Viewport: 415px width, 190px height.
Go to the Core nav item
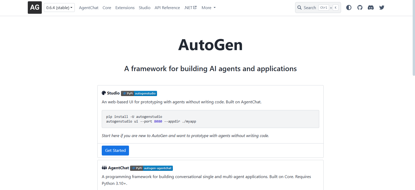107,8
